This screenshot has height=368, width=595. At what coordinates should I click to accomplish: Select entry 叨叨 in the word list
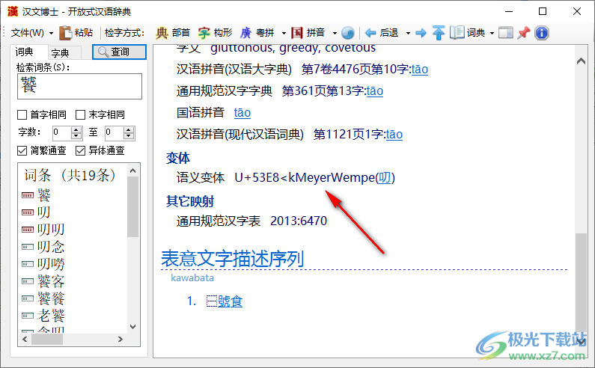coord(51,230)
